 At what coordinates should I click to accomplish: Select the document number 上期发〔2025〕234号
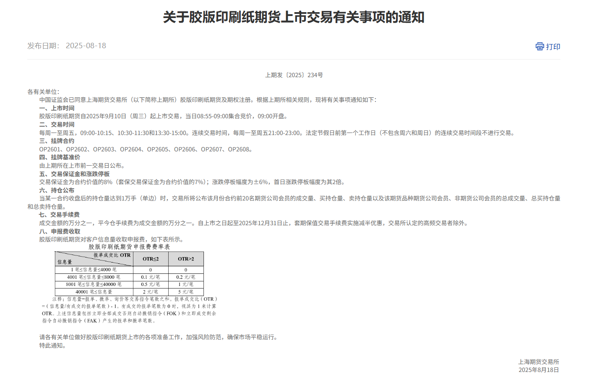(294, 75)
